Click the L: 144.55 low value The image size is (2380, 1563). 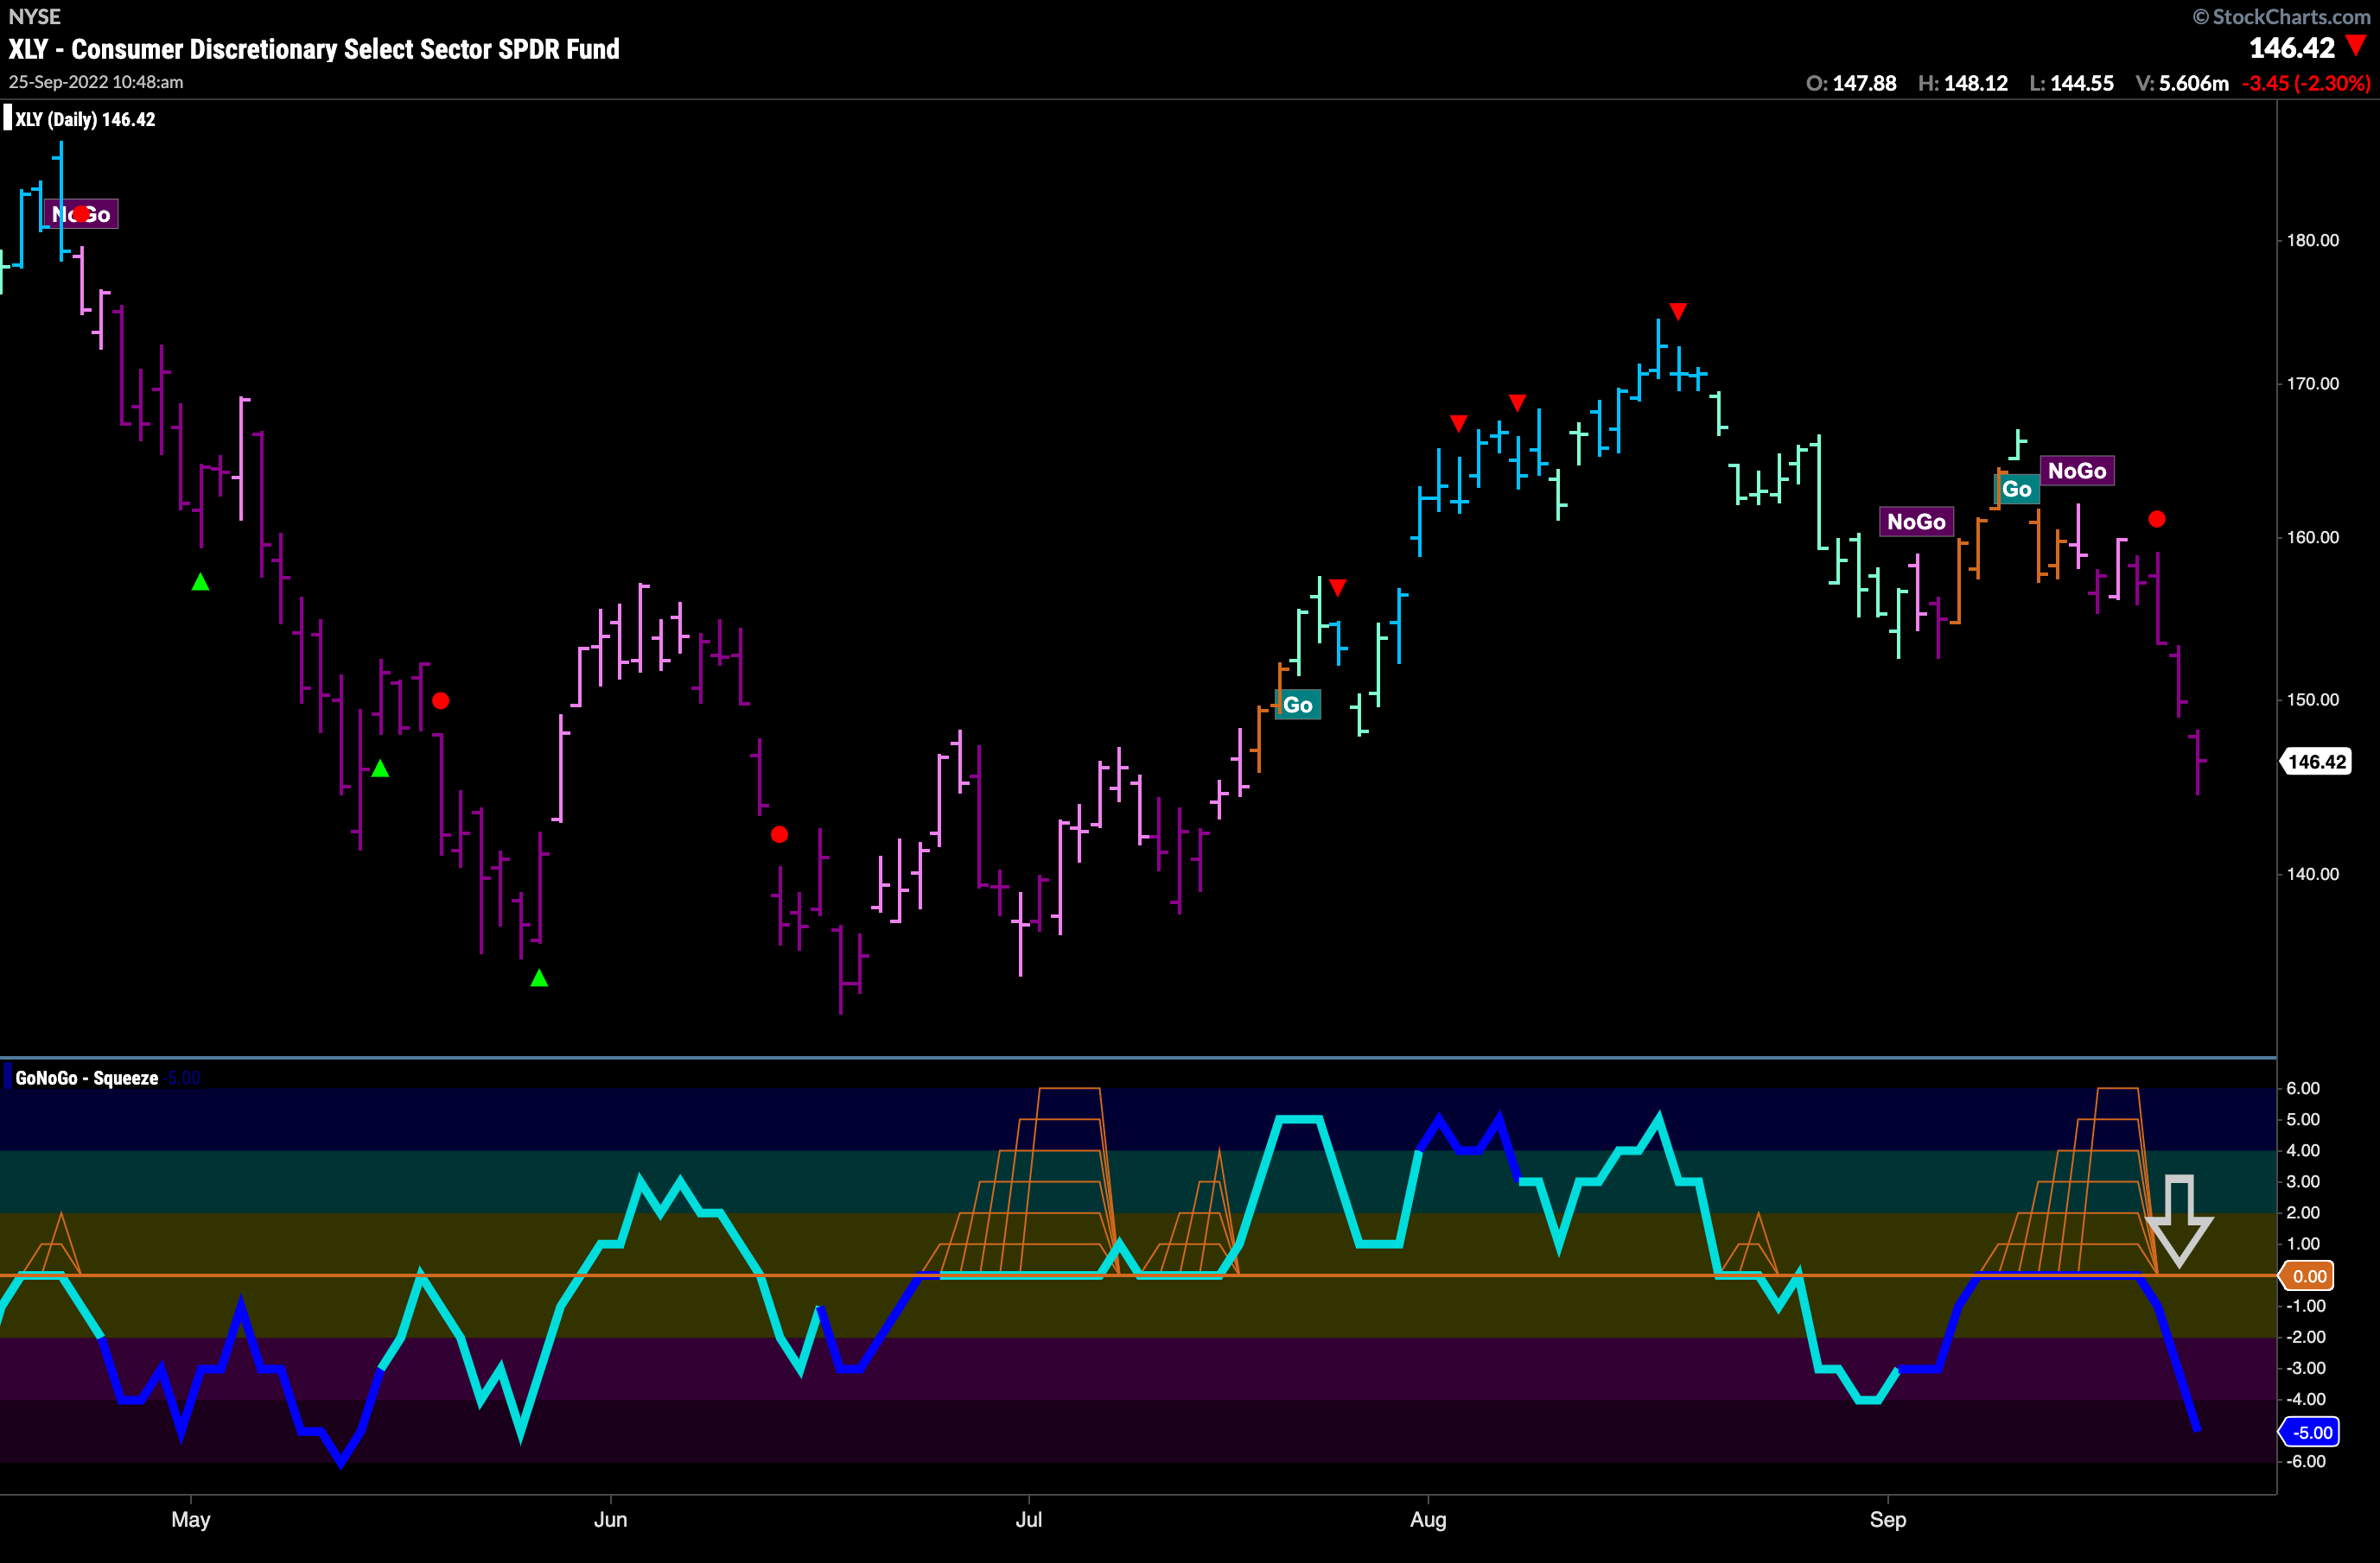tap(2071, 83)
